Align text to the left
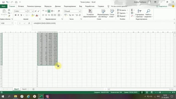The width and height of the screenshot is (176, 99). pyautogui.click(x=43, y=15)
